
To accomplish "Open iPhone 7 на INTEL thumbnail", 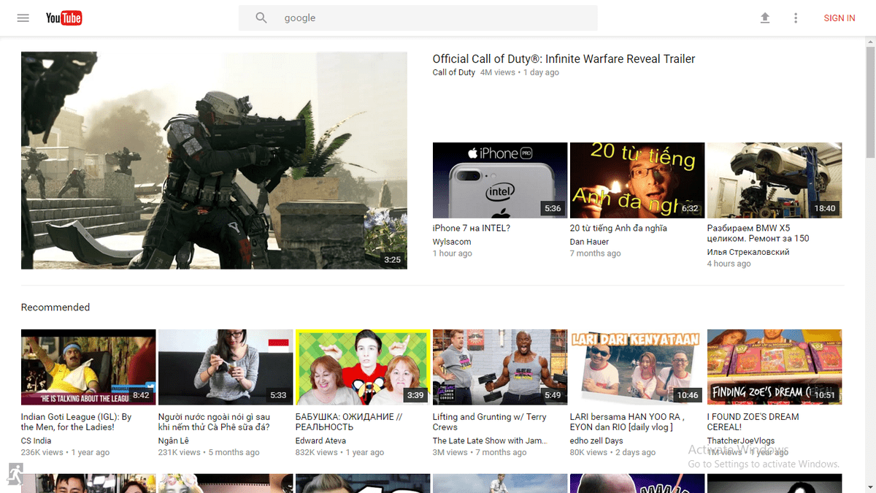I will coord(500,180).
